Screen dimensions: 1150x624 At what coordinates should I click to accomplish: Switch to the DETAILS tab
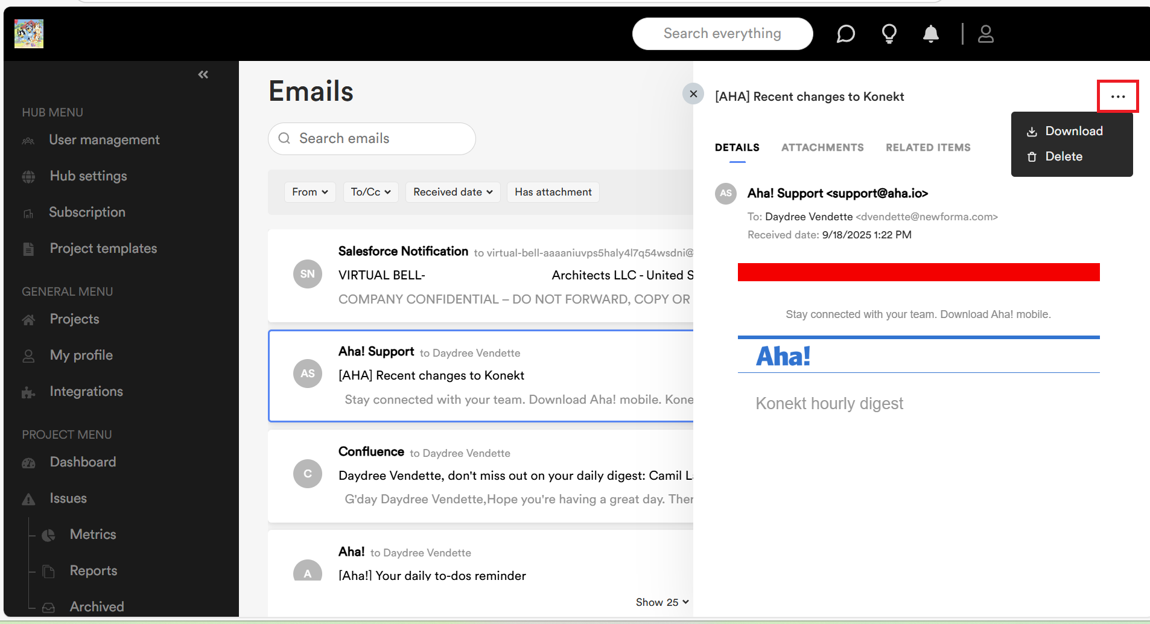tap(737, 148)
